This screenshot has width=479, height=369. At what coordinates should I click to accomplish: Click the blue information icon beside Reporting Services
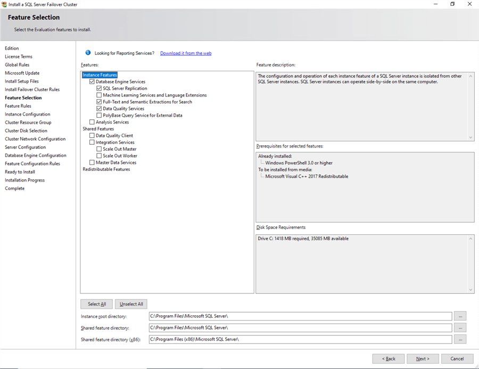88,53
